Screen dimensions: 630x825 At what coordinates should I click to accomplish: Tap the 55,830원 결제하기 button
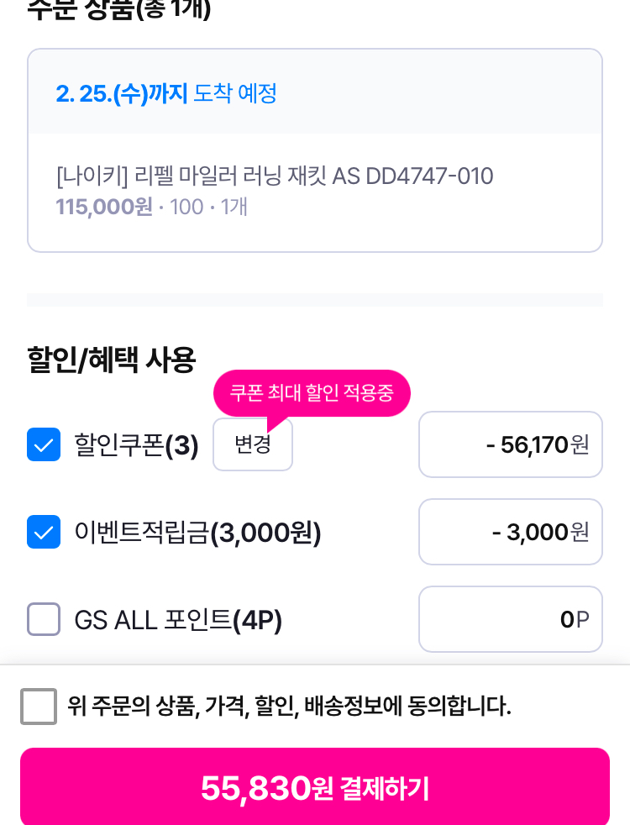(315, 788)
